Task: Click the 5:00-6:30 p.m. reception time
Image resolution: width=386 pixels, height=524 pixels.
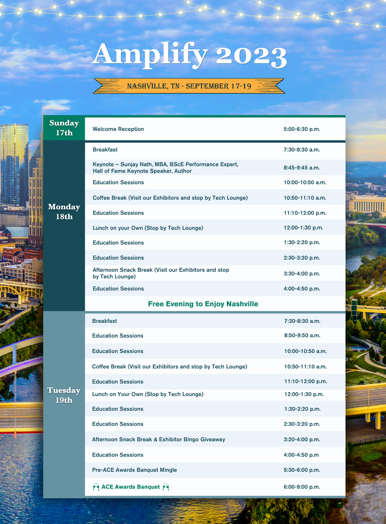Action: 302,129
